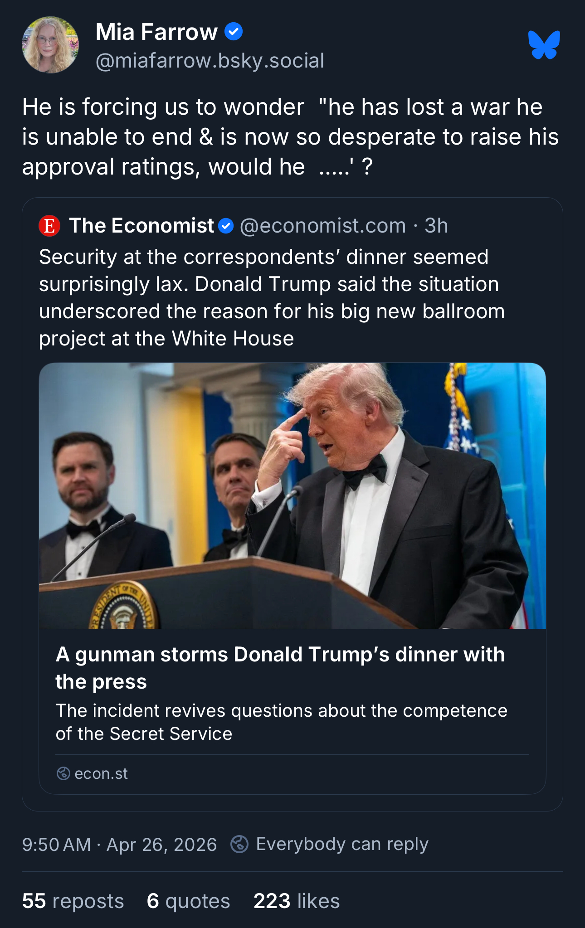View the 55 reposts list

pos(73,901)
